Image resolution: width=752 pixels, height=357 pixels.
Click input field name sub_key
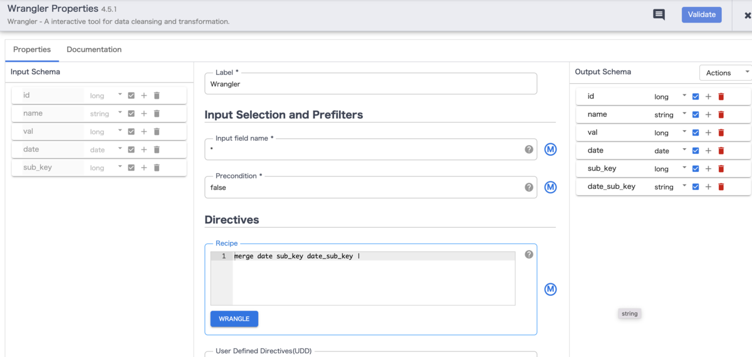(38, 168)
